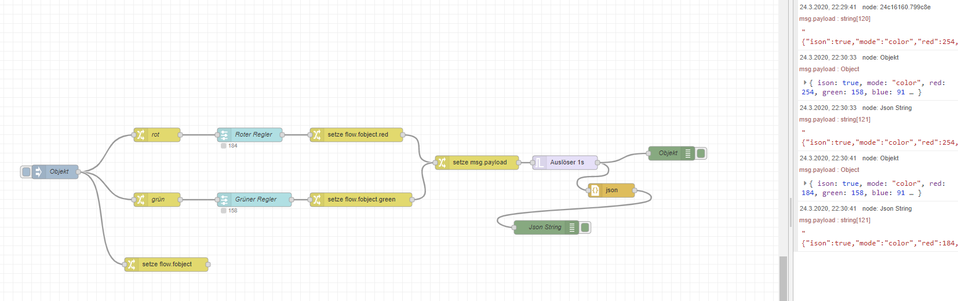Select the 'grün' change node icon
Viewport: 958px width, 301px height.
(x=140, y=200)
